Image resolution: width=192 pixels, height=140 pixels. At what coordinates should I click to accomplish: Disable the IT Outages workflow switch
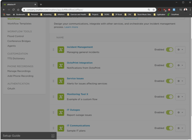(x=169, y=112)
